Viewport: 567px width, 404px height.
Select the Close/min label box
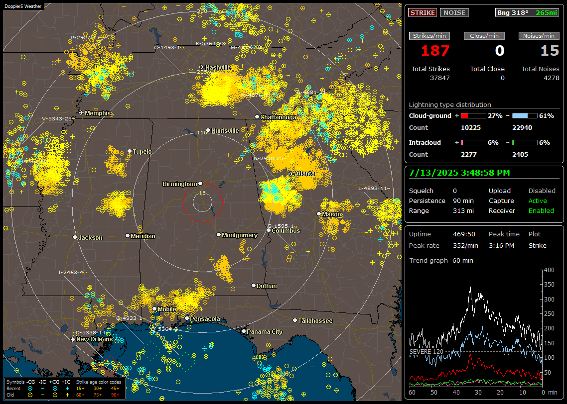tap(484, 36)
